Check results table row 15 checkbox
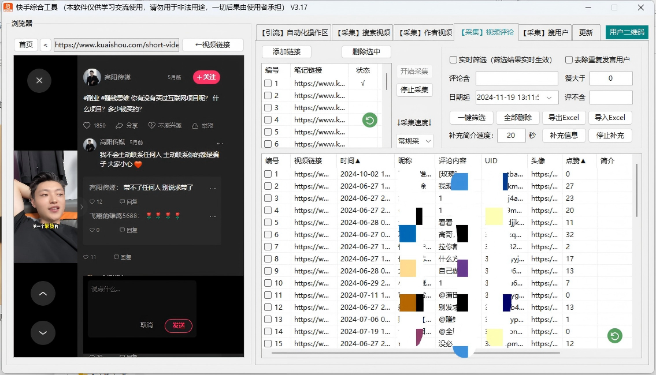Viewport: 656px width, 375px height. click(268, 344)
